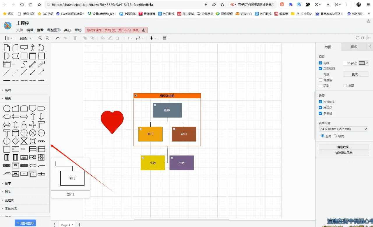Open the connection arrow style dropdown
This screenshot has height=227, width=373.
(129, 38)
